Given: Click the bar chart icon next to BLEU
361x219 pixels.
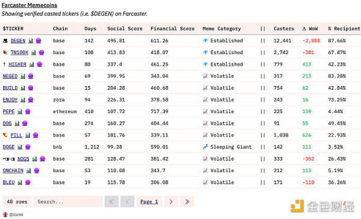Looking at the screenshot, I should (x=20, y=182).
